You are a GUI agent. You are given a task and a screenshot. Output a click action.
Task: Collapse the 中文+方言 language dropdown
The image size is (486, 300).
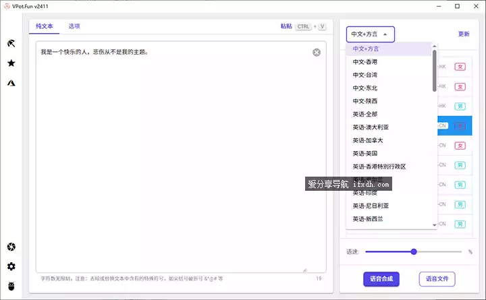[371, 34]
